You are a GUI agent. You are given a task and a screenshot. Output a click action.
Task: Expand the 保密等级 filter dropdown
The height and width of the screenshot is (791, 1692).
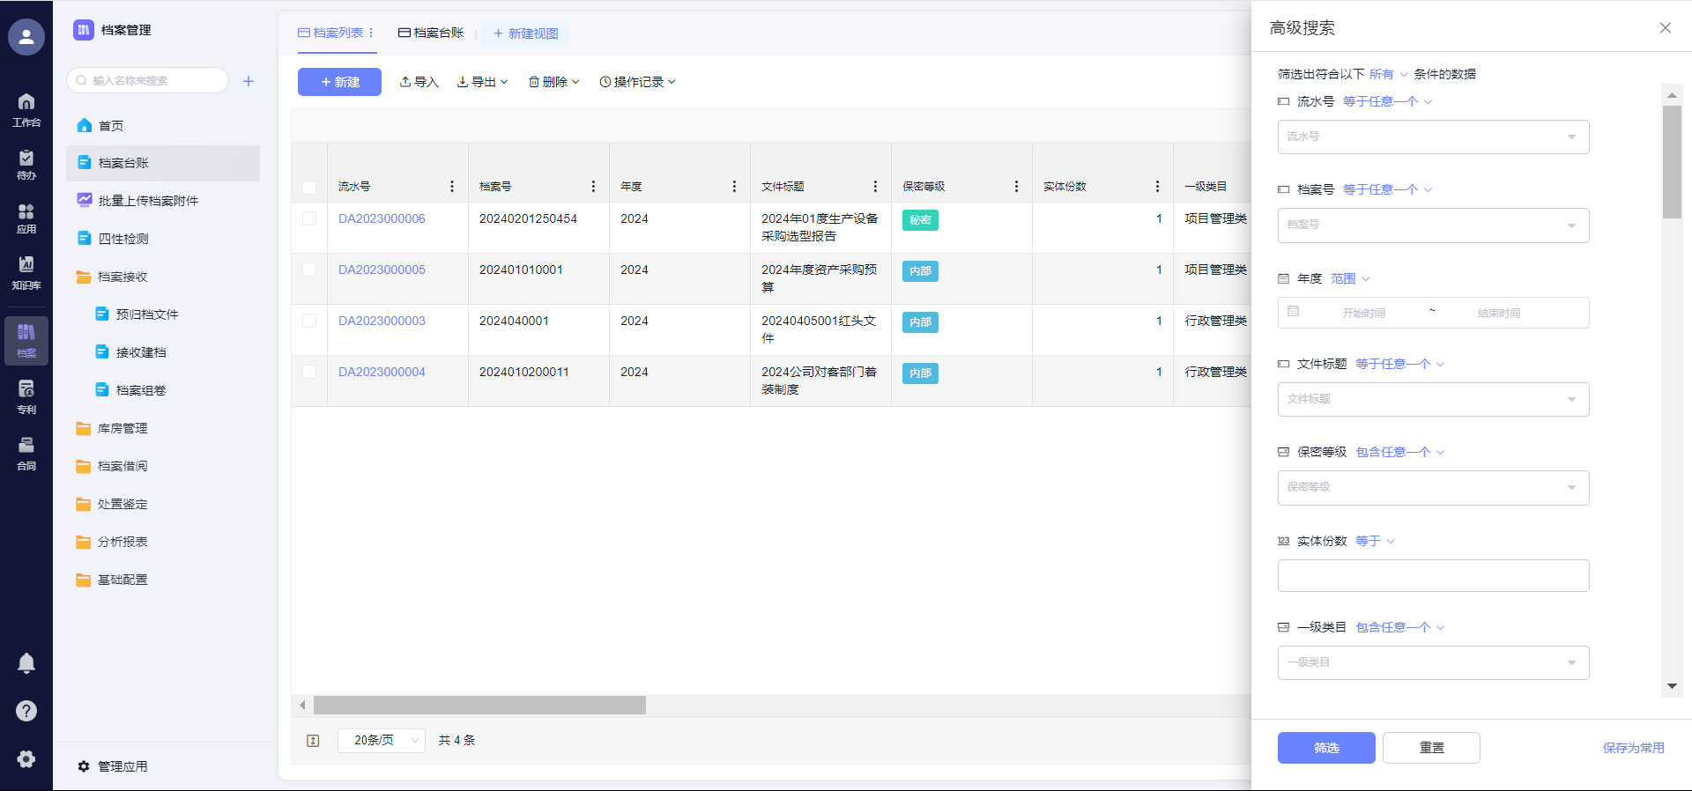(1433, 487)
